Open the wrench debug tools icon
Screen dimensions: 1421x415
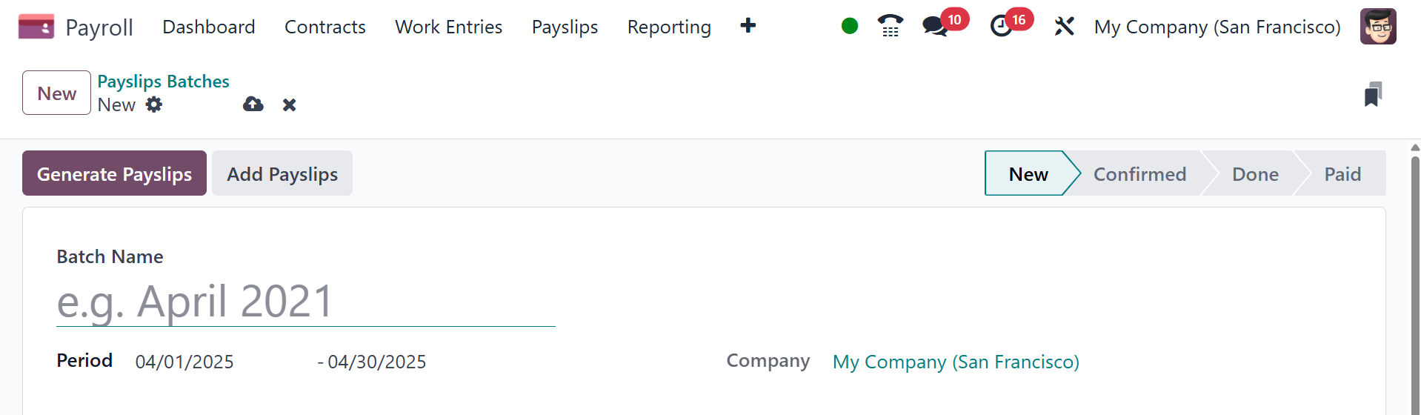1064,27
